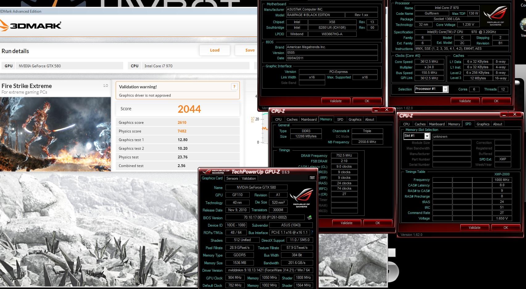This screenshot has height=289, width=526.
Task: Open the Caches tab in the CPU-Z SPD window
Action: coord(420,124)
